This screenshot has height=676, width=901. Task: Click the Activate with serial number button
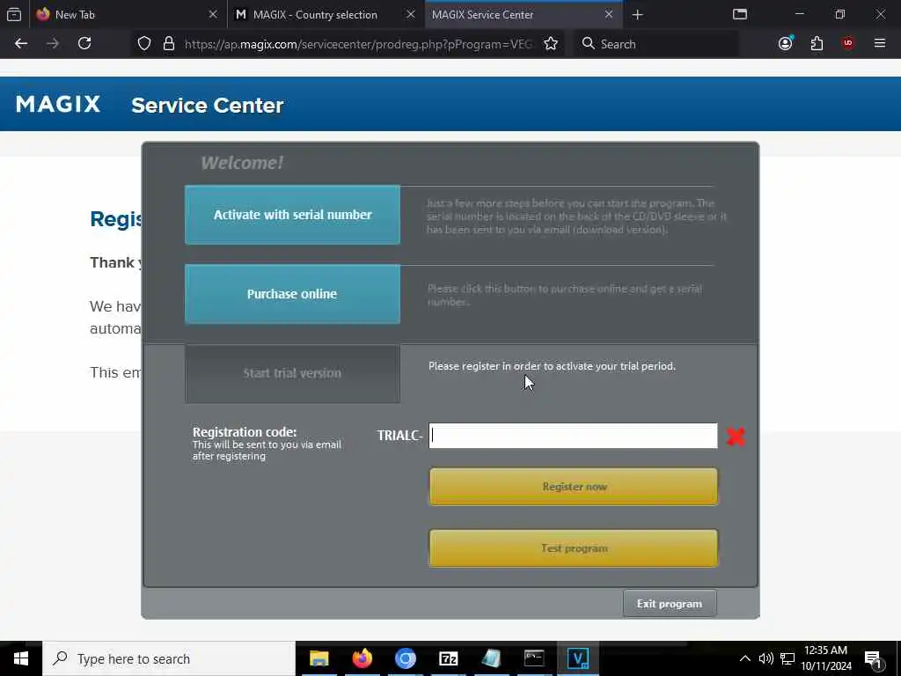click(292, 215)
